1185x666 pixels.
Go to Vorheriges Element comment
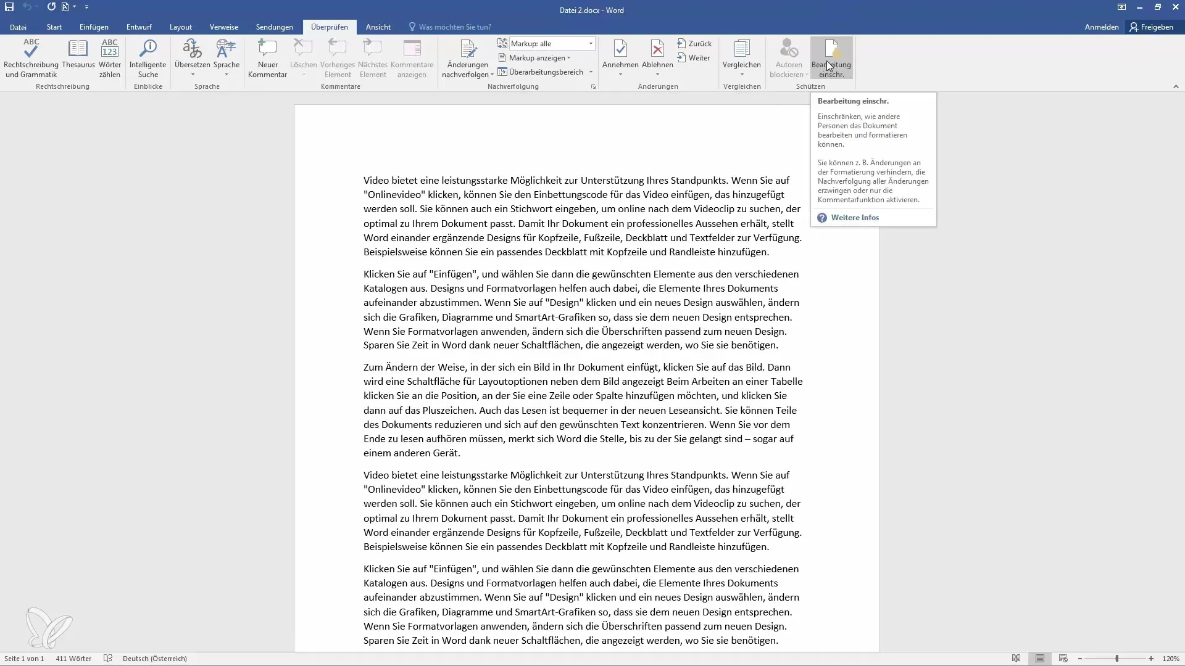(338, 58)
